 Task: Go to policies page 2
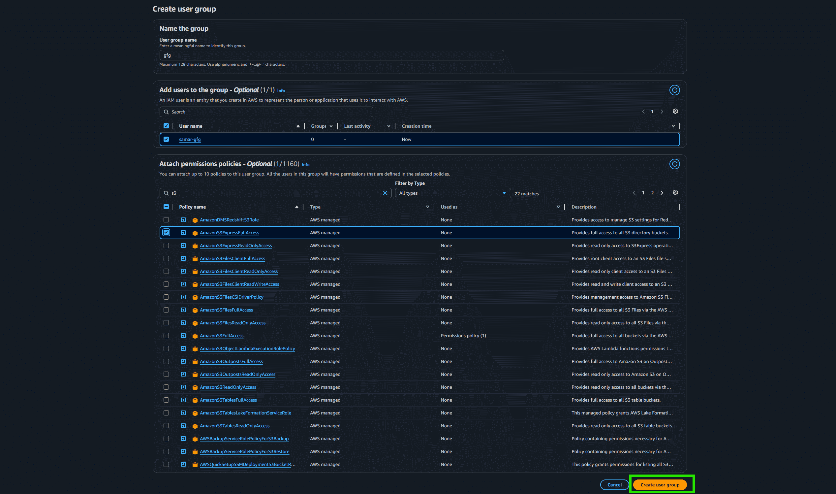(x=652, y=193)
